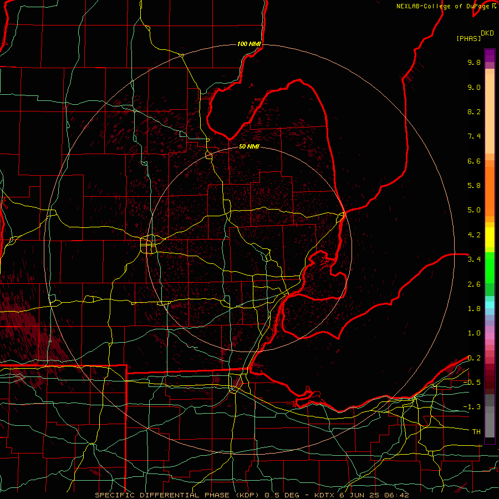
Task: Select the 1.8 scale value
Action: click(474, 309)
